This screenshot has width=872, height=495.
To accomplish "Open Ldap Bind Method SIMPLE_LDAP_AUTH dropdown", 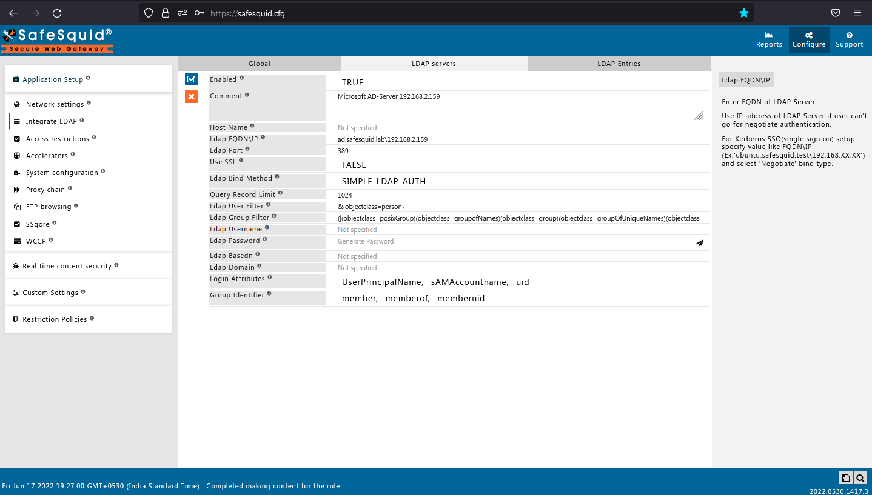I will point(518,181).
